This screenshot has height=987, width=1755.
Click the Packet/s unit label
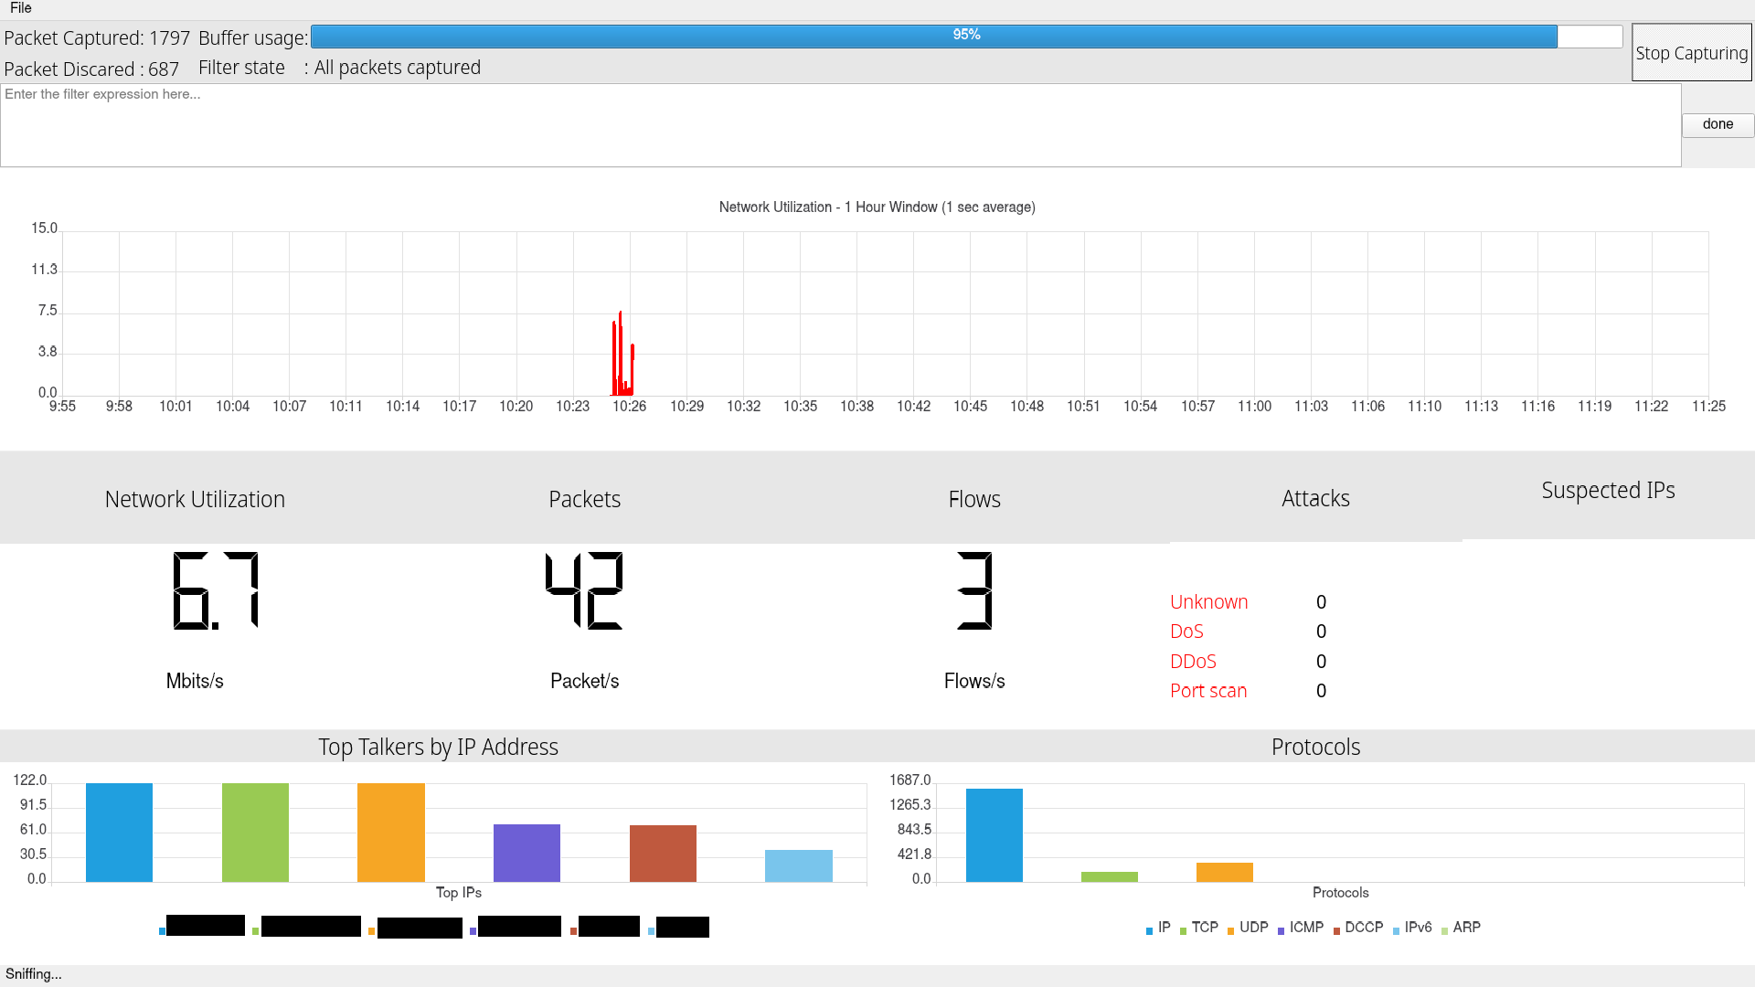click(x=584, y=681)
